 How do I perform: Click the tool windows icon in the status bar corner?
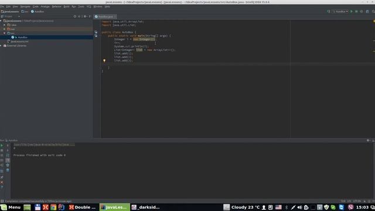[2, 201]
